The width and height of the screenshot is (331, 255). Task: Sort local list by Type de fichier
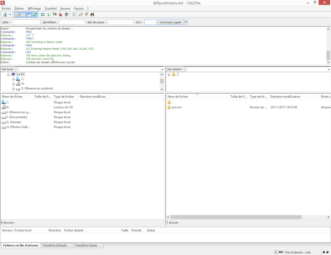[65, 97]
